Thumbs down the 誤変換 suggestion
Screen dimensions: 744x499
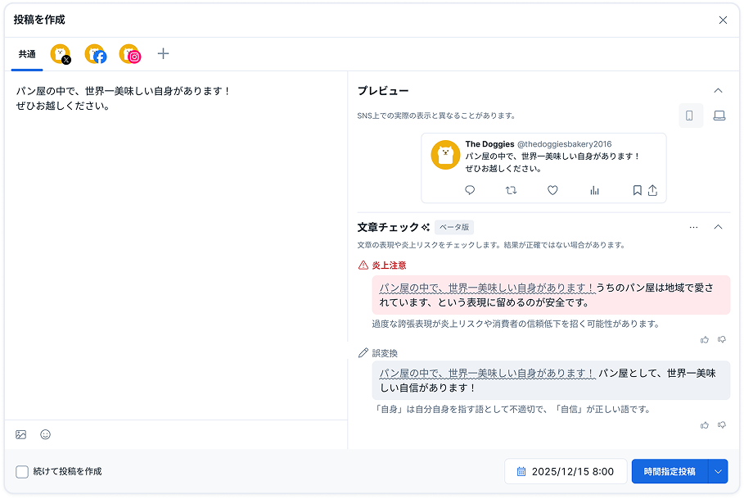[722, 424]
